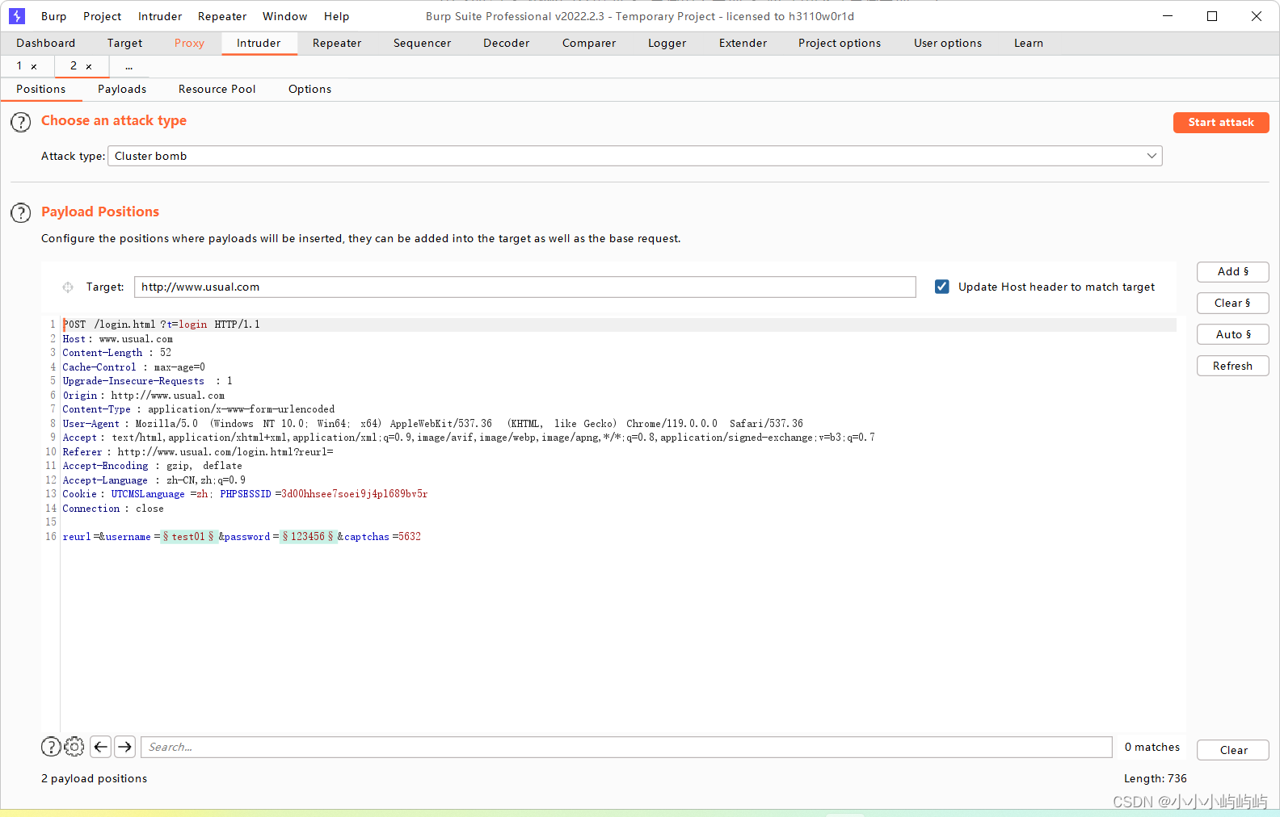Click the User-Agent header line

(x=433, y=424)
